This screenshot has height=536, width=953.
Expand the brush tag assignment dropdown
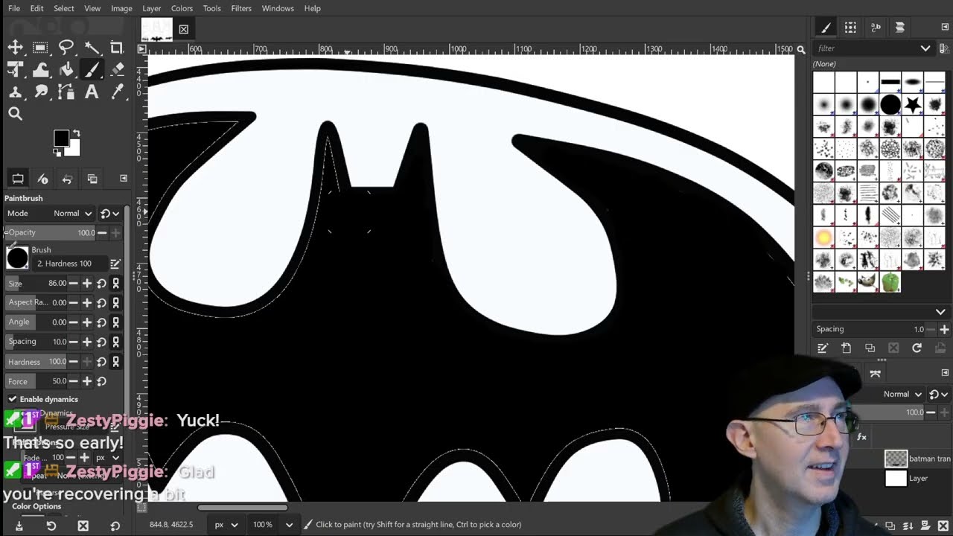point(940,312)
